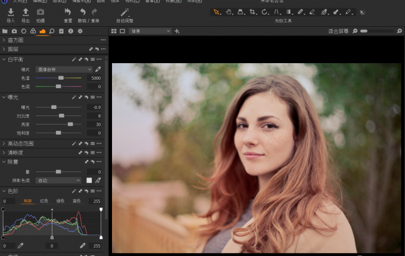Open the 阴影色调 dropdown set to 自动
The image size is (405, 256).
[x=58, y=180]
